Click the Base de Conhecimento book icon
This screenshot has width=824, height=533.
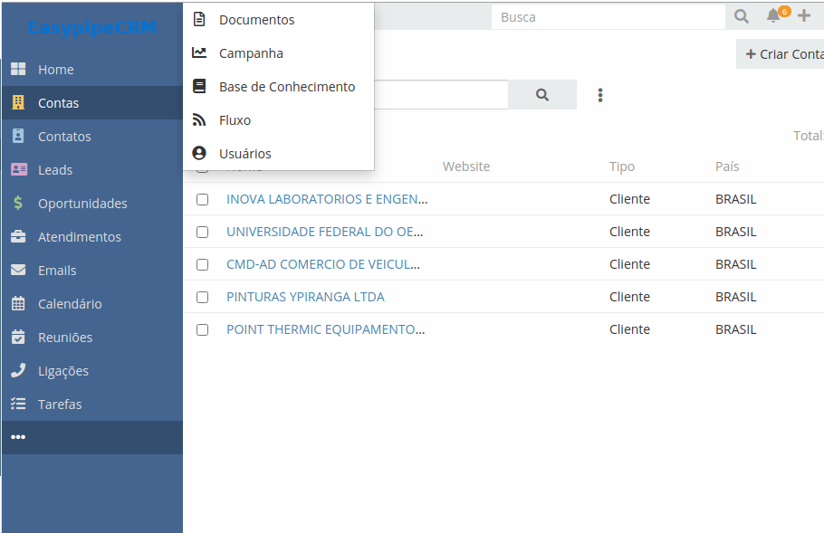point(199,86)
